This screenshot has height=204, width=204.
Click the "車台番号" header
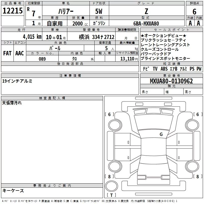(171, 75)
